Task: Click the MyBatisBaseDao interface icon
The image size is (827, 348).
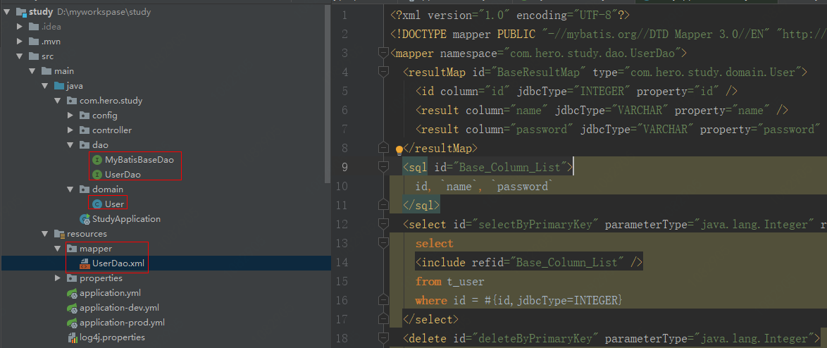Action: point(97,159)
